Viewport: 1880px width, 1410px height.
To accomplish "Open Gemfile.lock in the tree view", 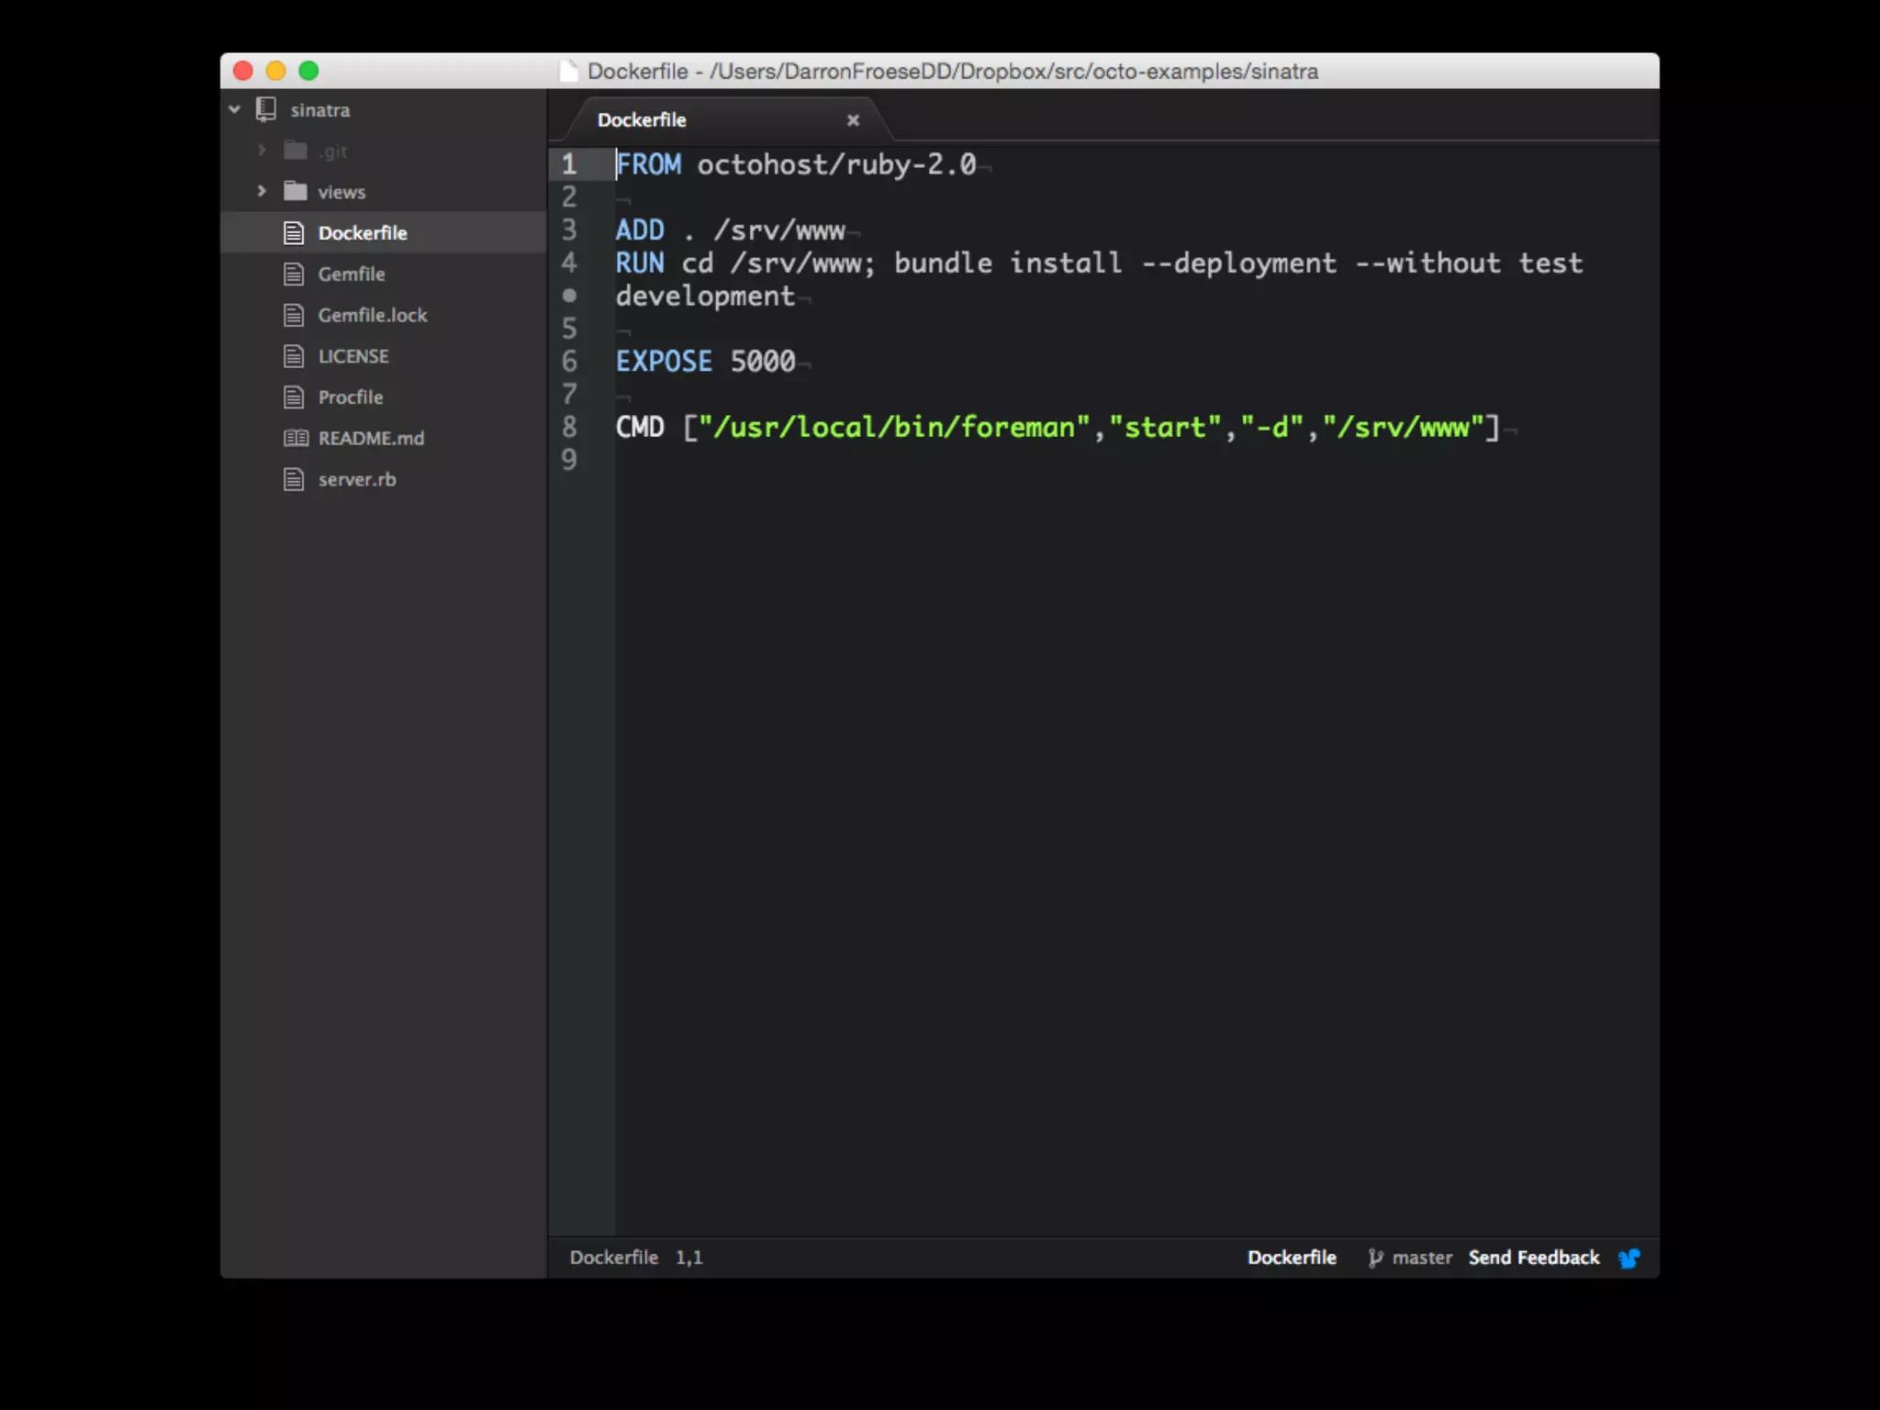I will tap(372, 315).
